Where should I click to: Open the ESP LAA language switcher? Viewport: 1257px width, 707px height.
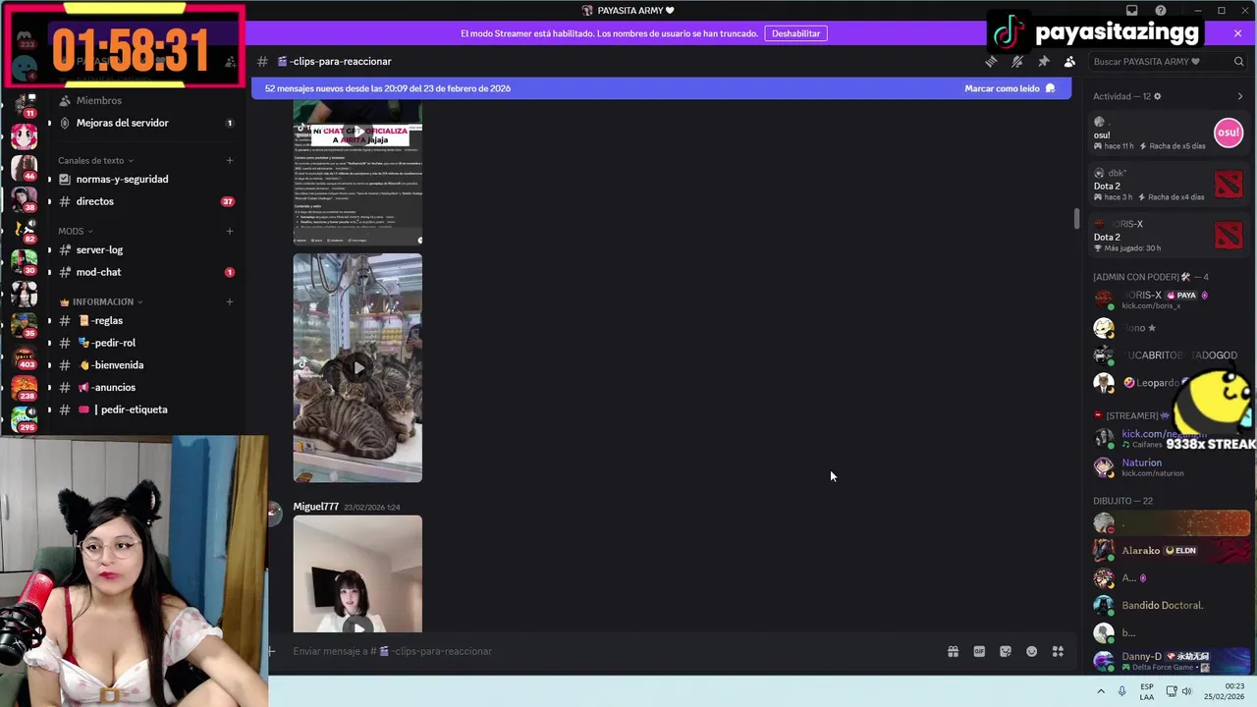(x=1147, y=691)
